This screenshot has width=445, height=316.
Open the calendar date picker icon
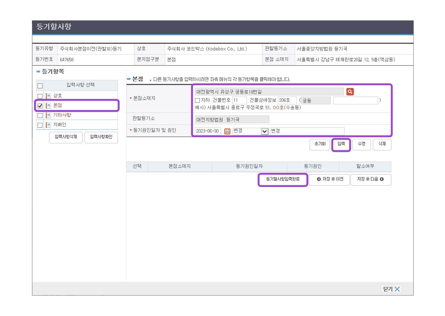(x=227, y=131)
